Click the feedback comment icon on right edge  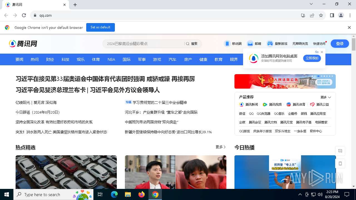coord(340,151)
